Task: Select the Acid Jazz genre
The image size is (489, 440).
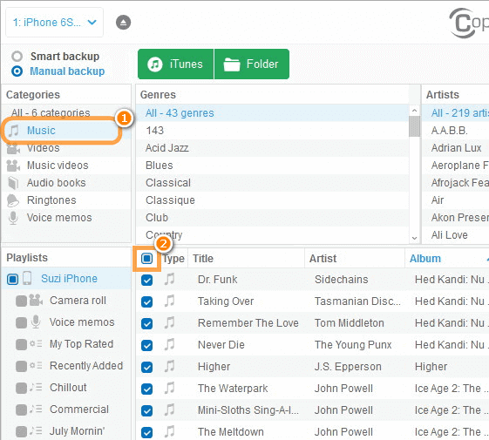Action: click(x=272, y=148)
